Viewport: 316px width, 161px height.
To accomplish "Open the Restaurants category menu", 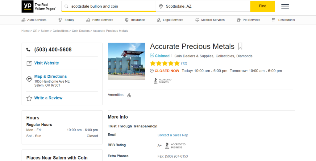I will click(x=283, y=20).
